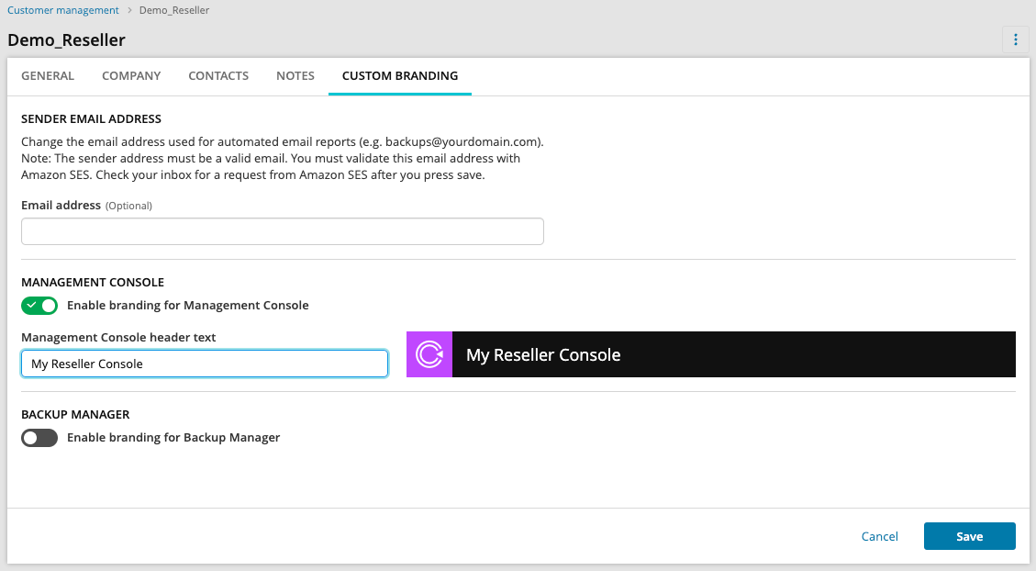Viewport: 1036px width, 571px height.
Task: Click the Cancel link
Action: 879,536
